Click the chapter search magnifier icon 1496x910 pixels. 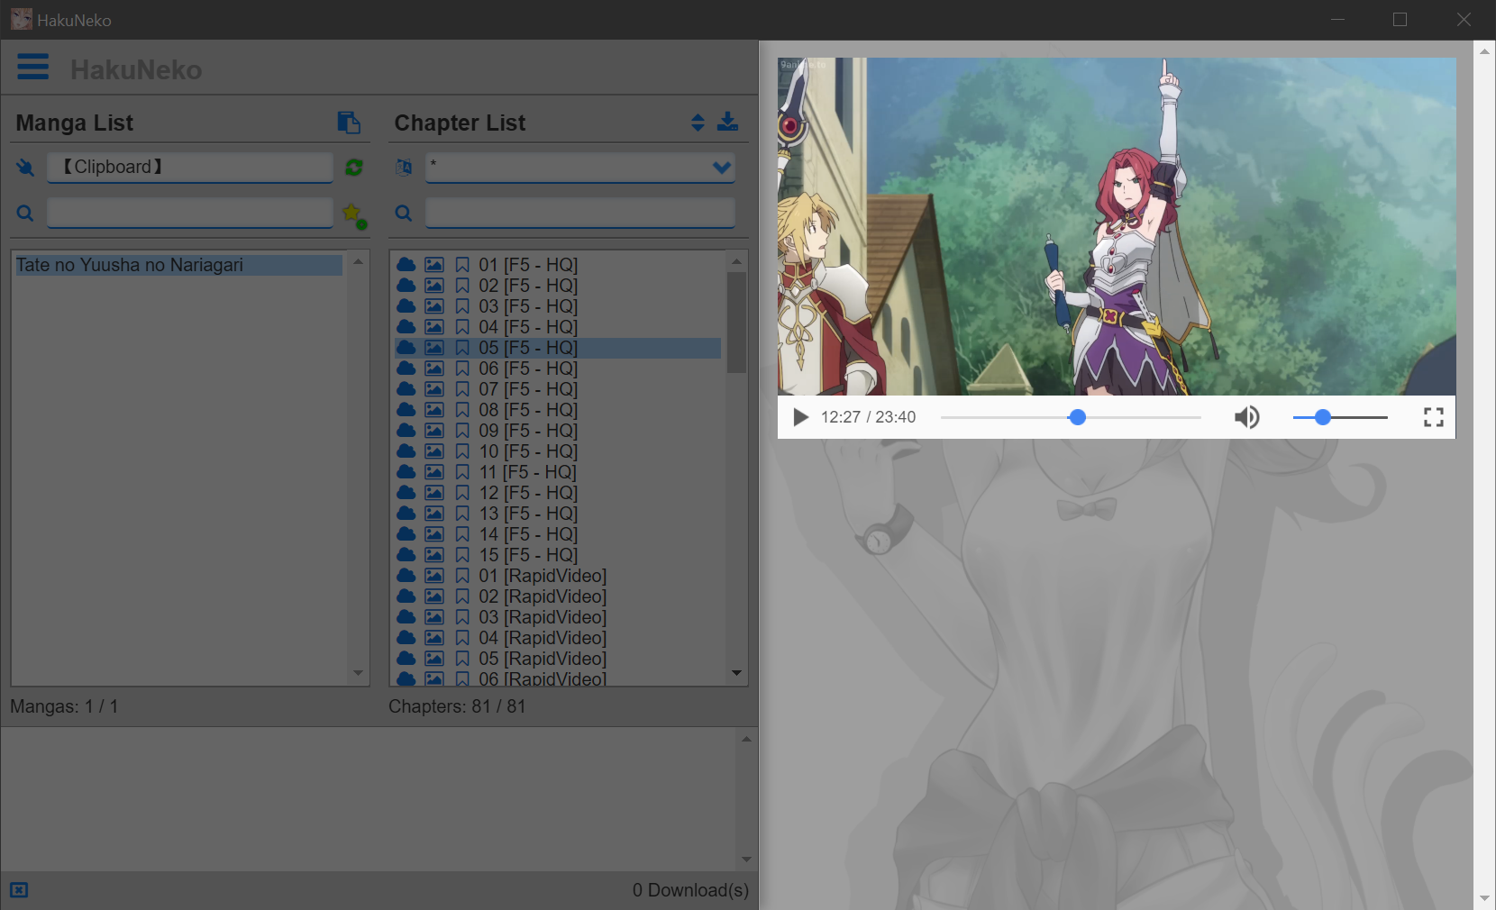click(x=404, y=213)
